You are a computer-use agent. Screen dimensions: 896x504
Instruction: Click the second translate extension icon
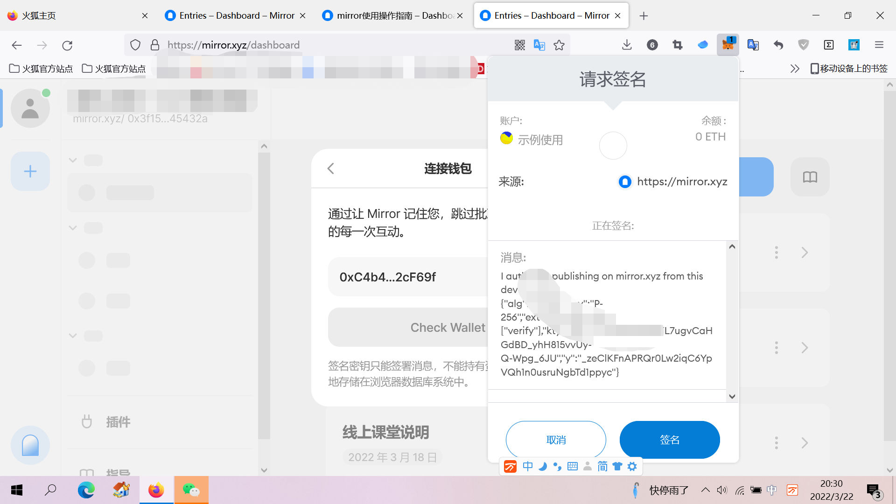tap(753, 45)
